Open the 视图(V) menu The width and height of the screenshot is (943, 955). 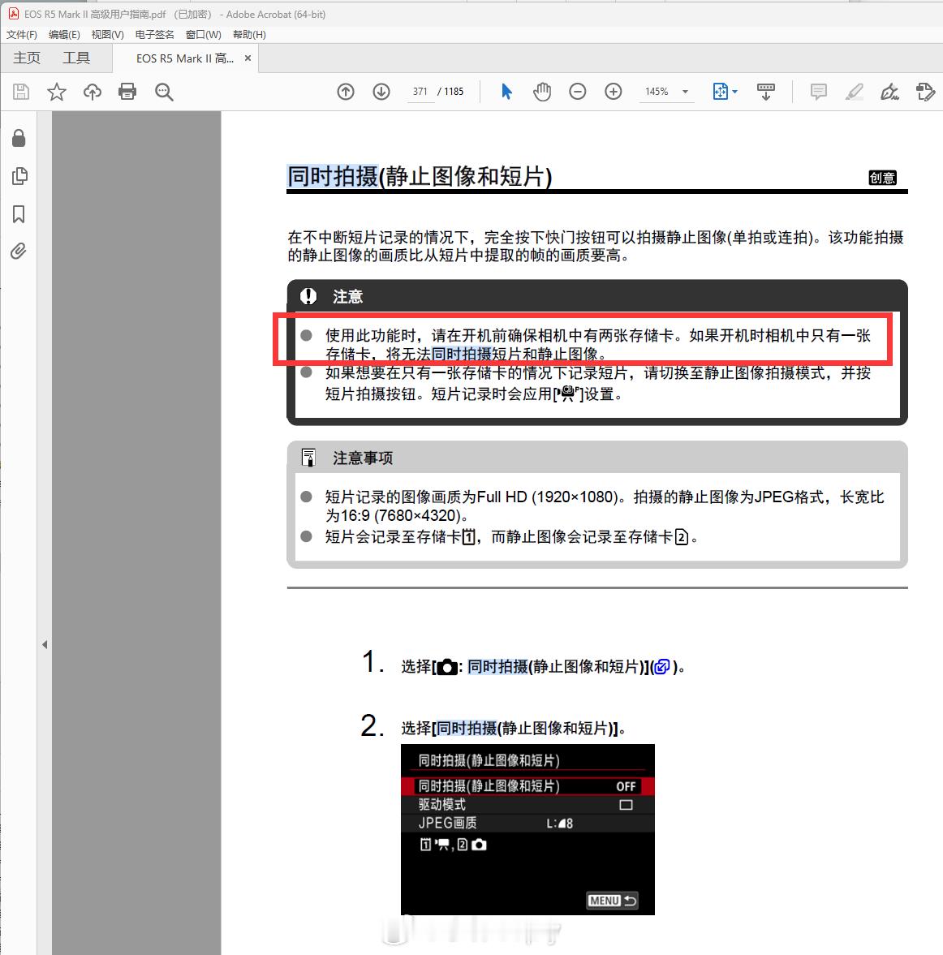tap(107, 35)
